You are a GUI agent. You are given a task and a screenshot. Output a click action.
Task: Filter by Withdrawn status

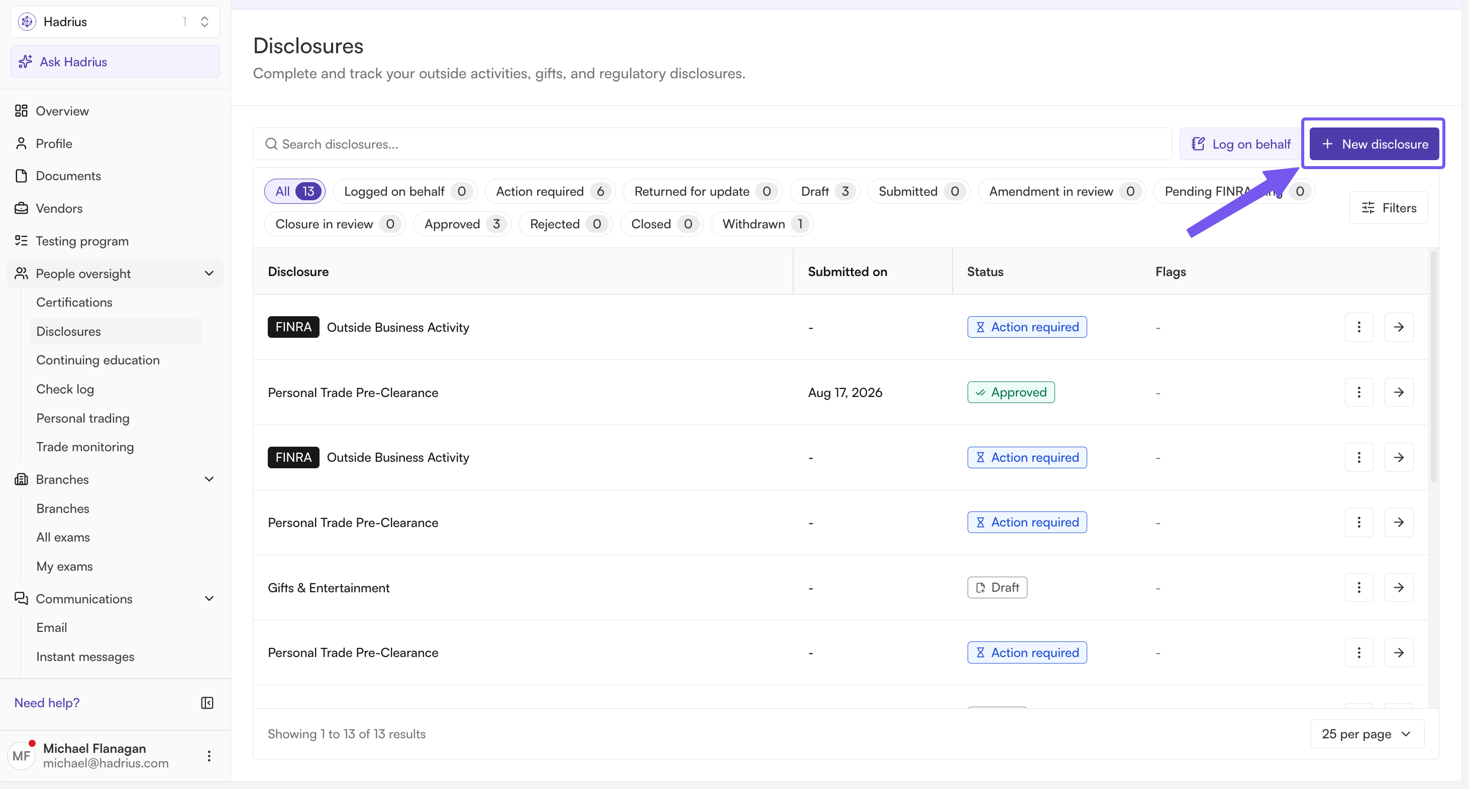point(762,224)
